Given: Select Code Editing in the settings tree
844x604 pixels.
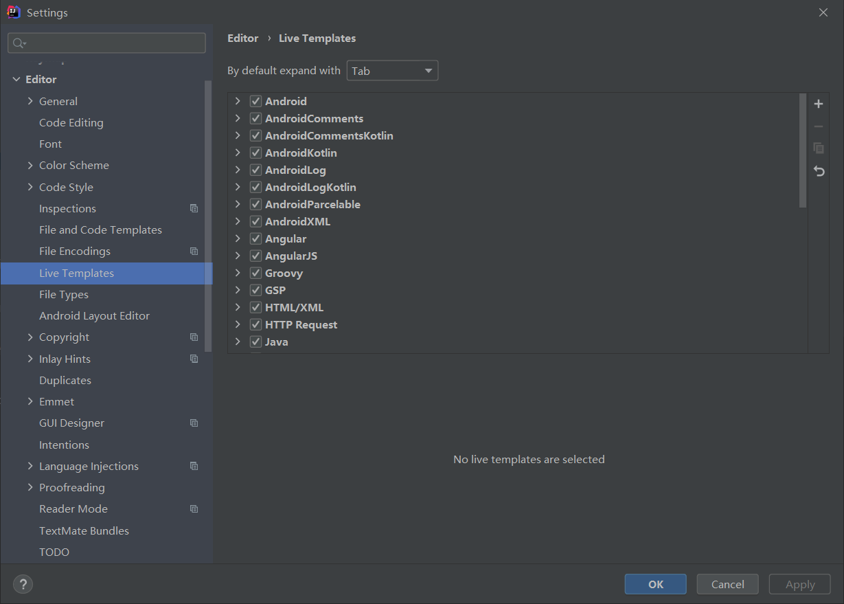Looking at the screenshot, I should (x=71, y=123).
